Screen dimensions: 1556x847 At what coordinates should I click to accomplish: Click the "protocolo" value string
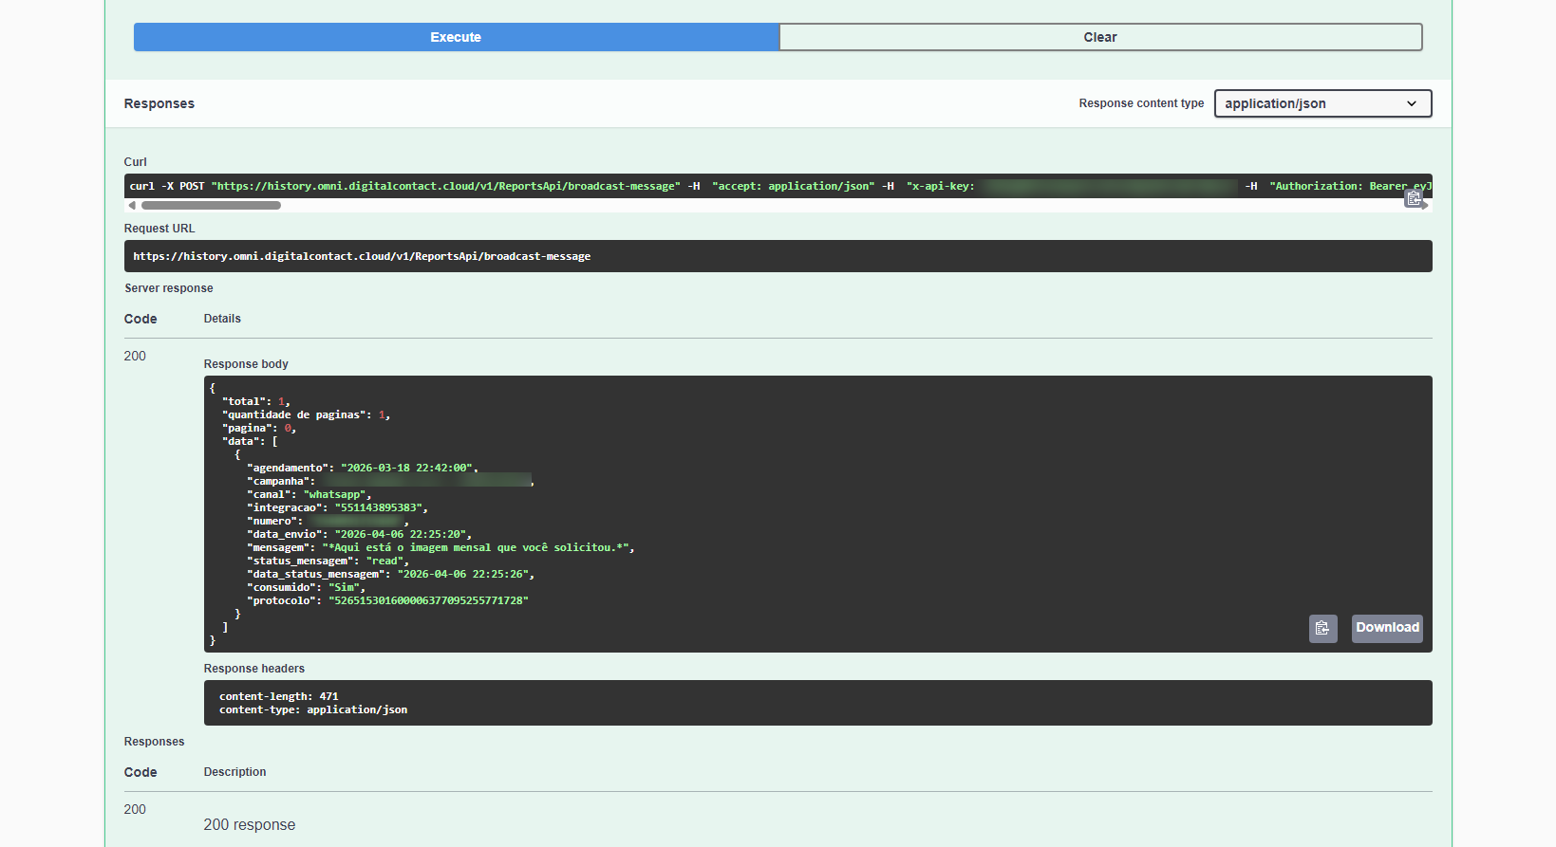428,600
